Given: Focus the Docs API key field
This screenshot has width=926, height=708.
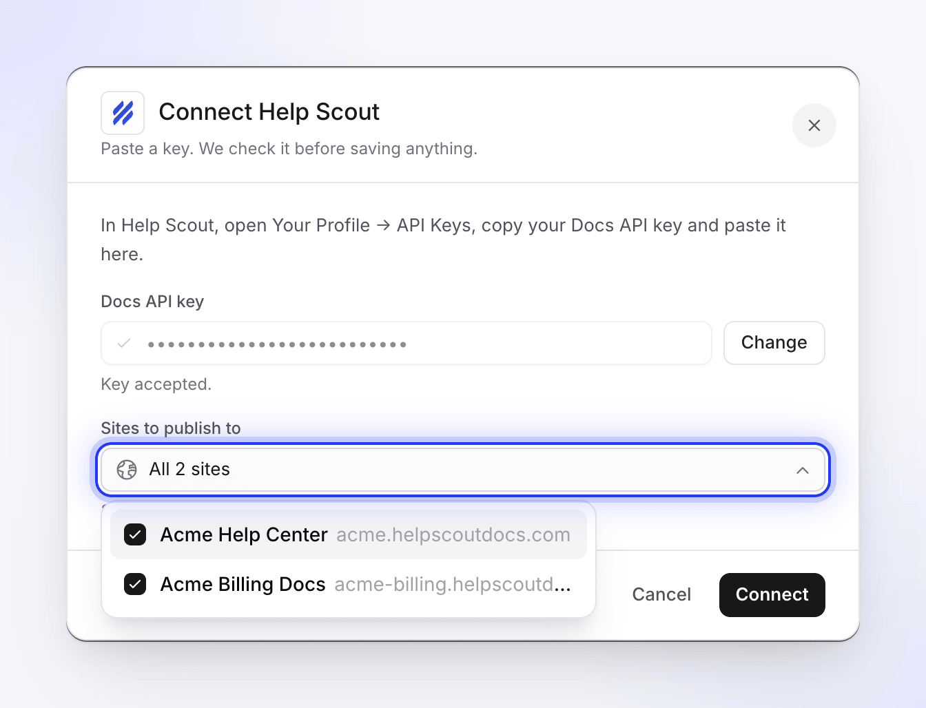Looking at the screenshot, I should [407, 343].
